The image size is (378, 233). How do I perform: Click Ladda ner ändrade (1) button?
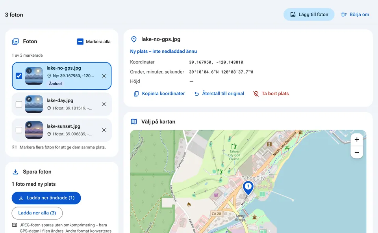click(x=46, y=198)
